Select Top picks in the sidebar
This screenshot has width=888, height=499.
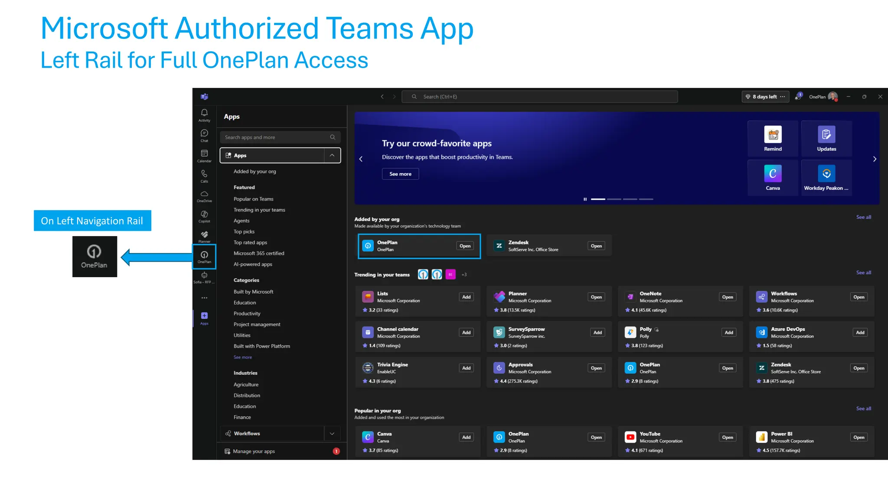[244, 232]
